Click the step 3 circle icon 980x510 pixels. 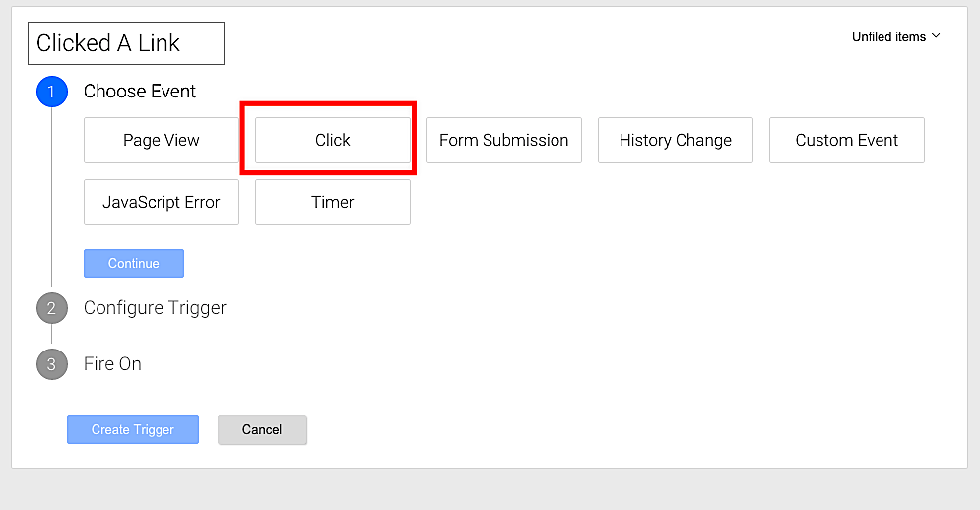(51, 364)
